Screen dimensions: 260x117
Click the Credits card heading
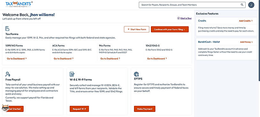point(202,21)
